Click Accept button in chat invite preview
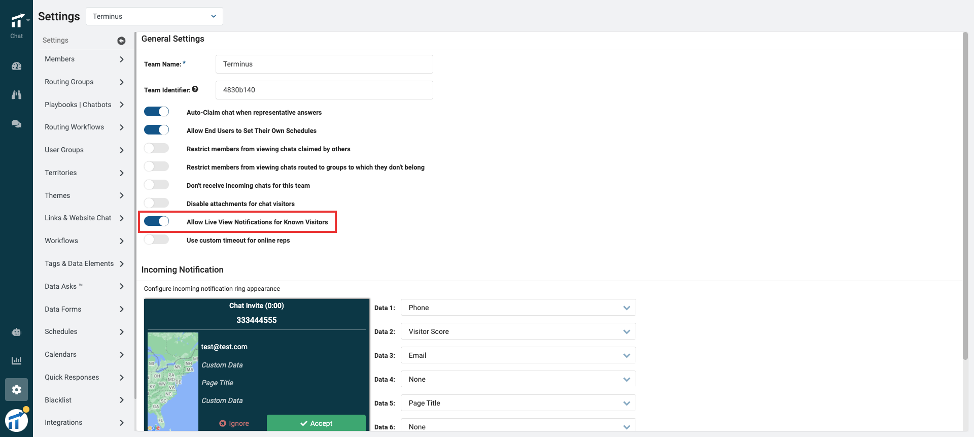Screen dimensions: 974x437 [x=316, y=423]
